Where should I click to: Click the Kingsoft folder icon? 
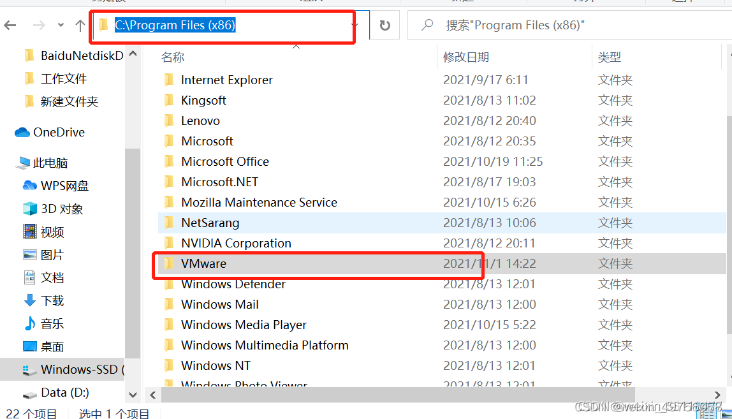169,100
